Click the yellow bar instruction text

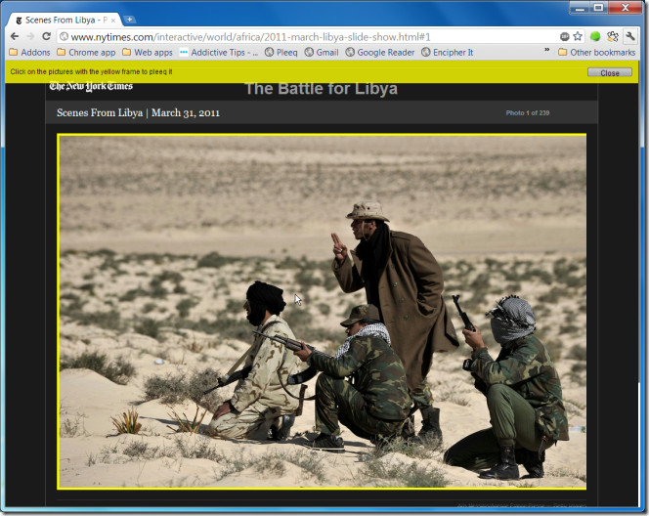(91, 71)
